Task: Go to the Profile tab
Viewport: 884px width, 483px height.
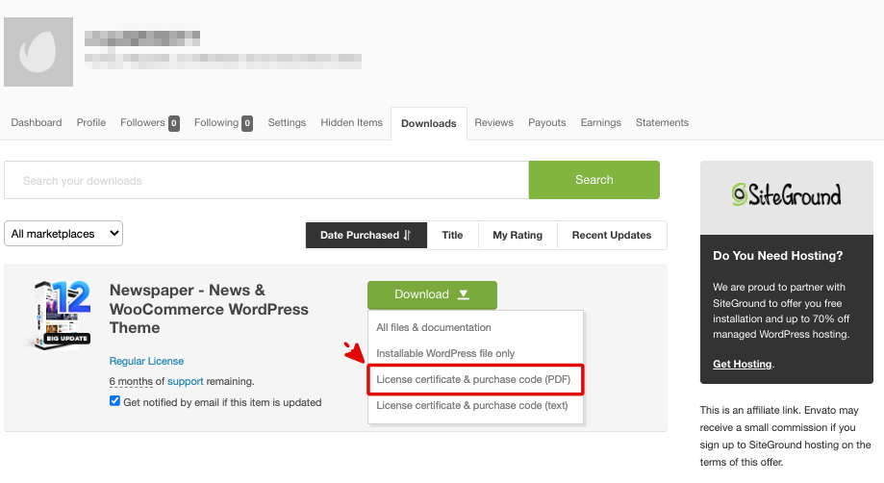Action: tap(91, 123)
